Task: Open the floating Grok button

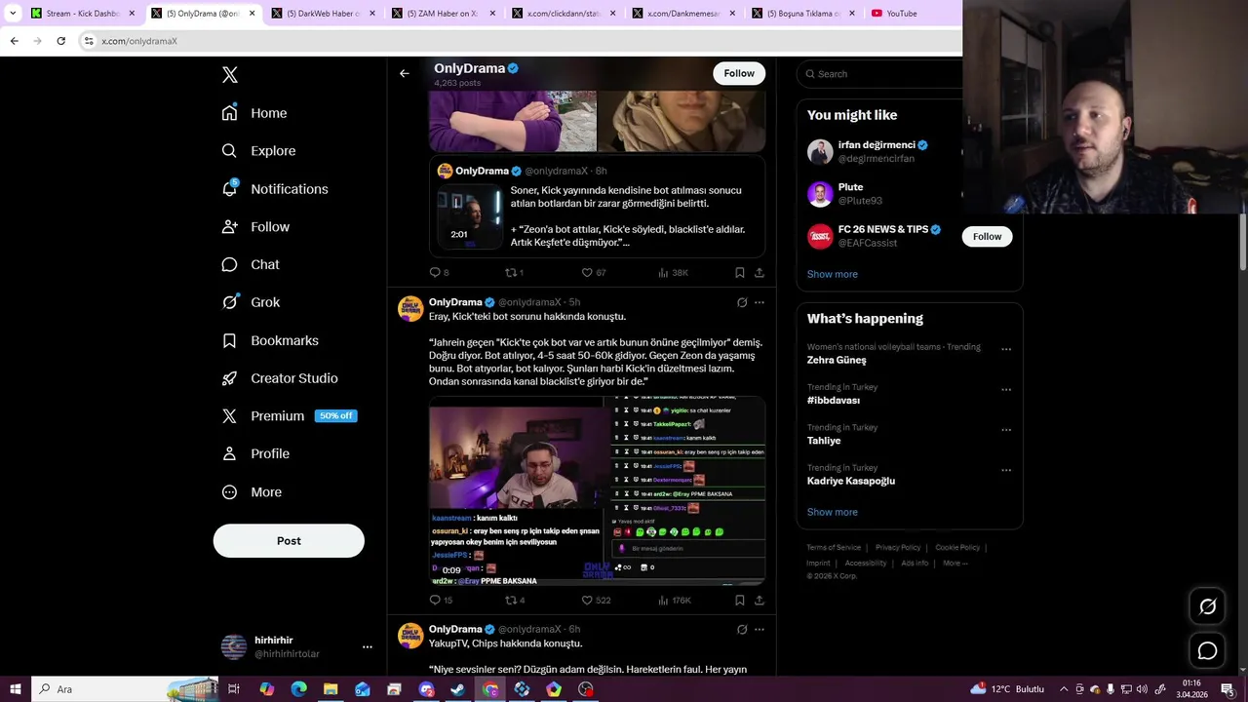Action: pos(1207,606)
